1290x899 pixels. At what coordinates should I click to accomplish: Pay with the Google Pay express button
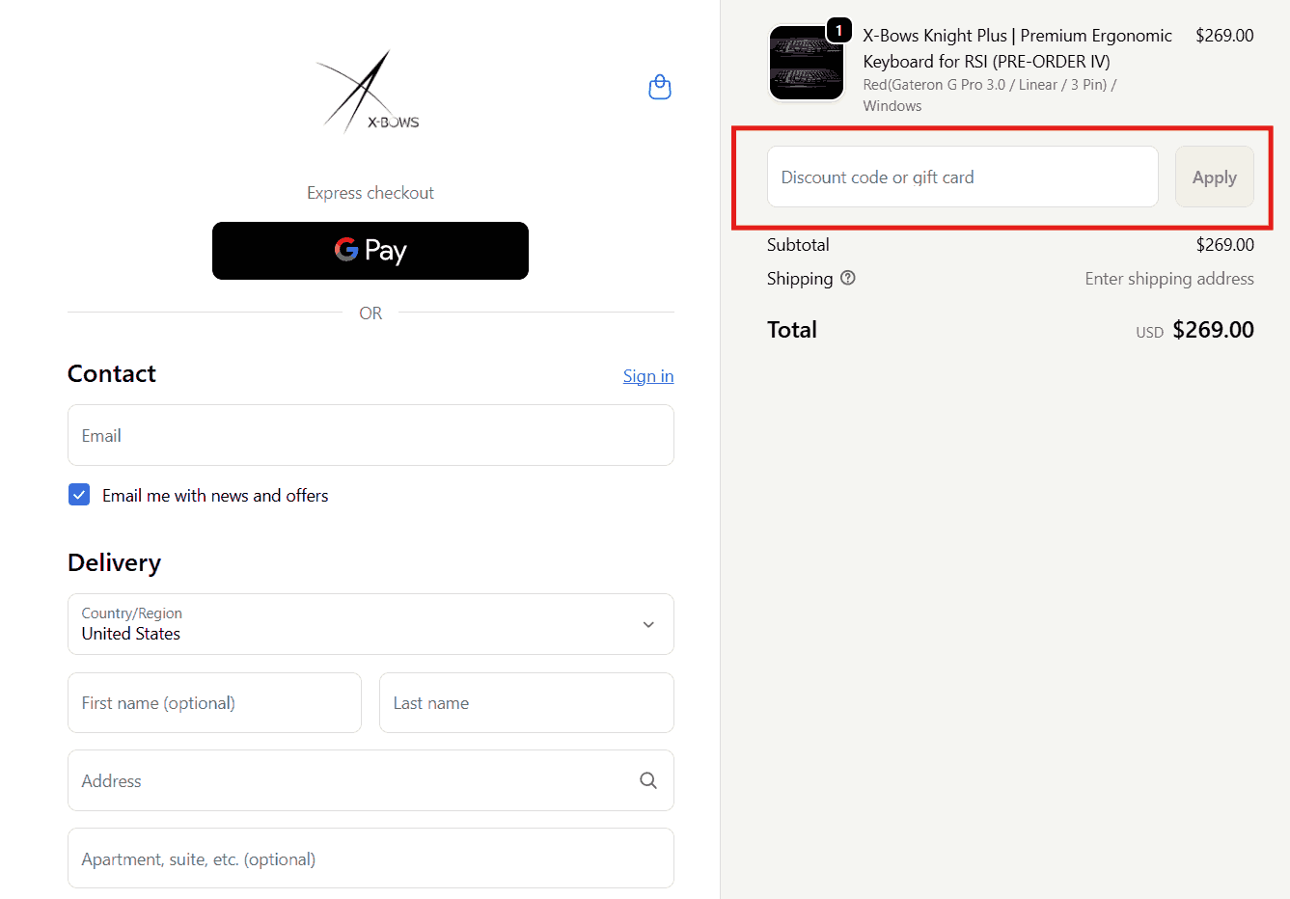(371, 251)
